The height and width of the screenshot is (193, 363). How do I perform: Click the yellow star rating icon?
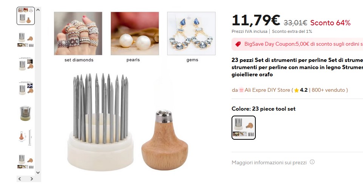(296, 90)
